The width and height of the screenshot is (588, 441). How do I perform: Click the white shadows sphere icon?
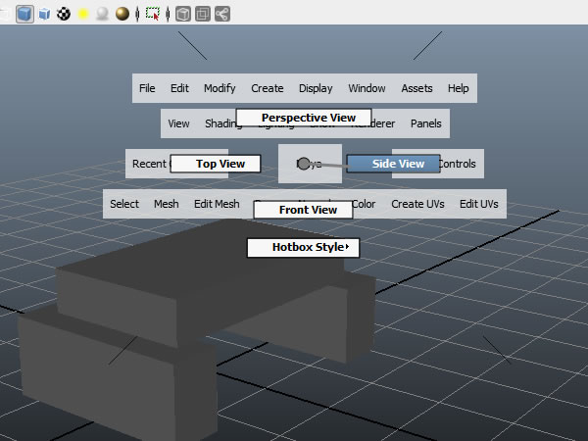[x=102, y=14]
